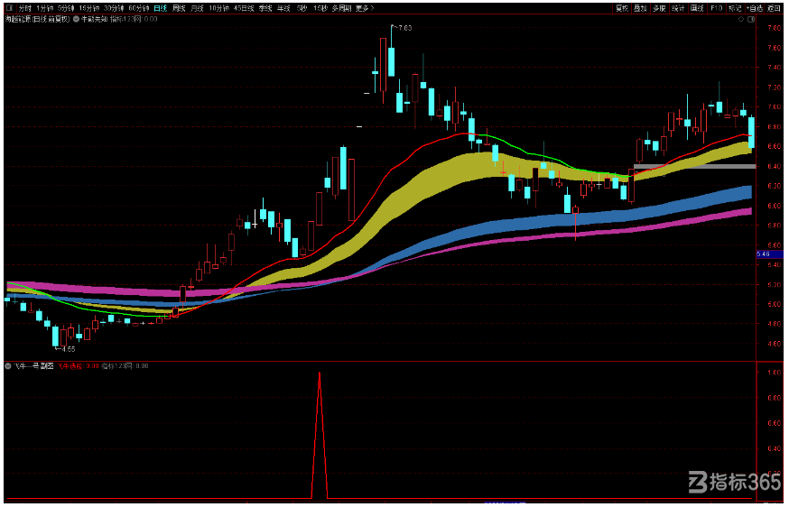The width and height of the screenshot is (789, 507).
Task: Switch to 30分钟 timeframe
Action: [x=115, y=8]
